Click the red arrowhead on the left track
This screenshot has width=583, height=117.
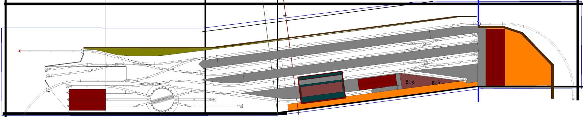[x=19, y=51]
